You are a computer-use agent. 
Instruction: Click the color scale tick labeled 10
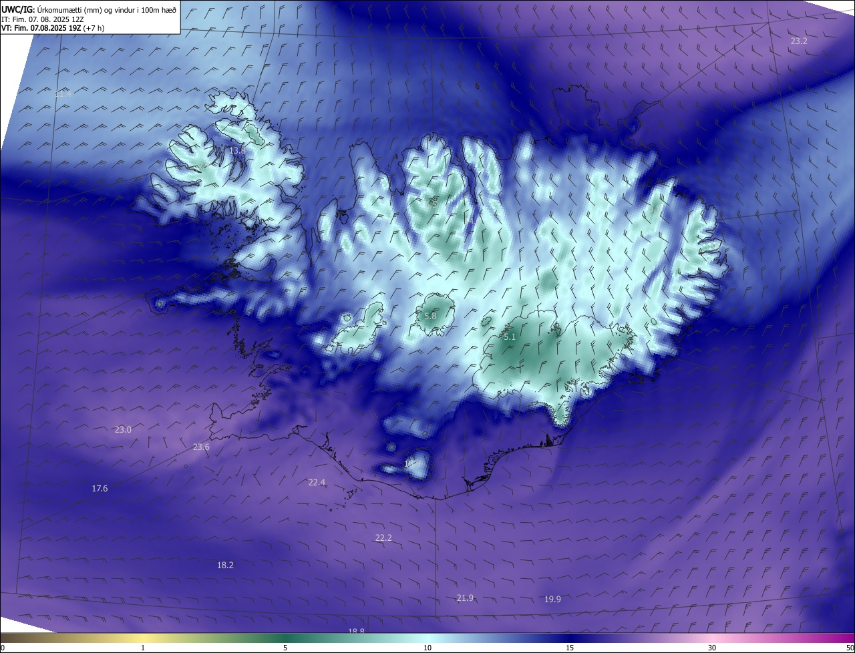[x=427, y=648]
